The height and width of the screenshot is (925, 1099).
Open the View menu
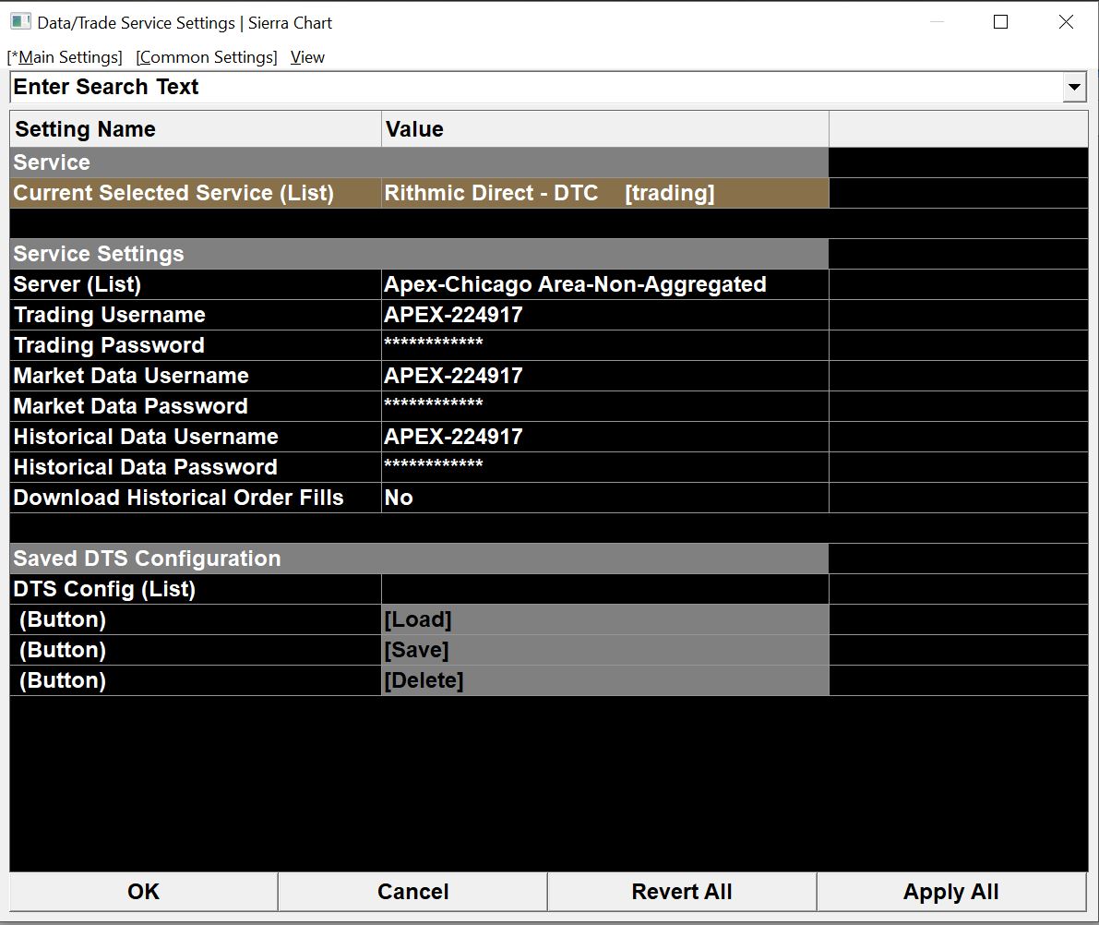coord(307,57)
